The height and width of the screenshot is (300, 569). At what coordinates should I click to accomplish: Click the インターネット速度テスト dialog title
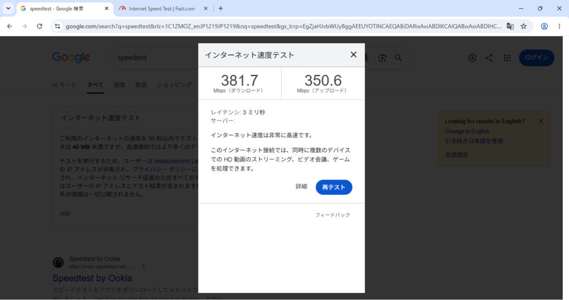(249, 55)
